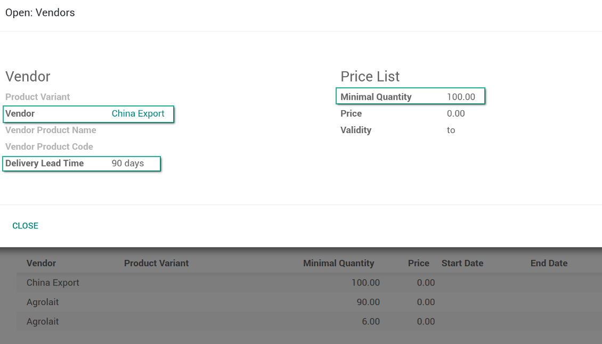Viewport: 602px width, 344px height.
Task: Select the China Export row in the table
Action: (x=53, y=283)
